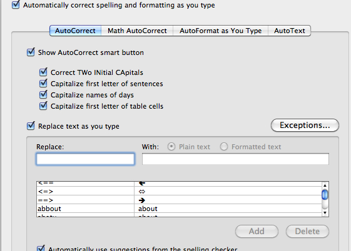Choose the Formatted text radio option
Viewport: 351px width, 251px height.
pyautogui.click(x=224, y=147)
